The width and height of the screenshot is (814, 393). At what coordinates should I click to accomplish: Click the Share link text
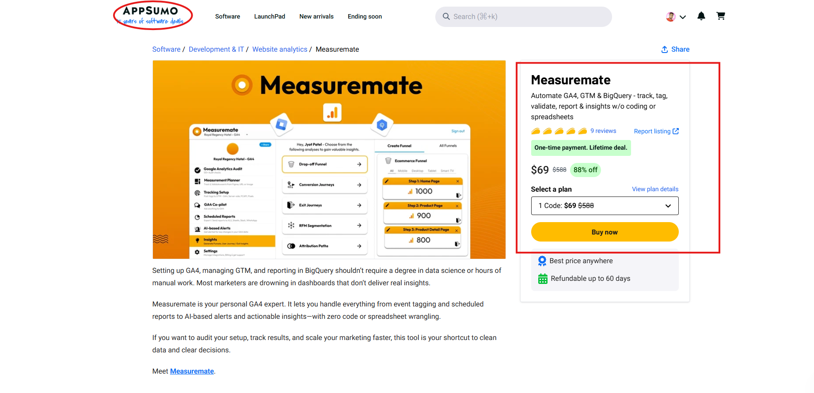pyautogui.click(x=681, y=49)
